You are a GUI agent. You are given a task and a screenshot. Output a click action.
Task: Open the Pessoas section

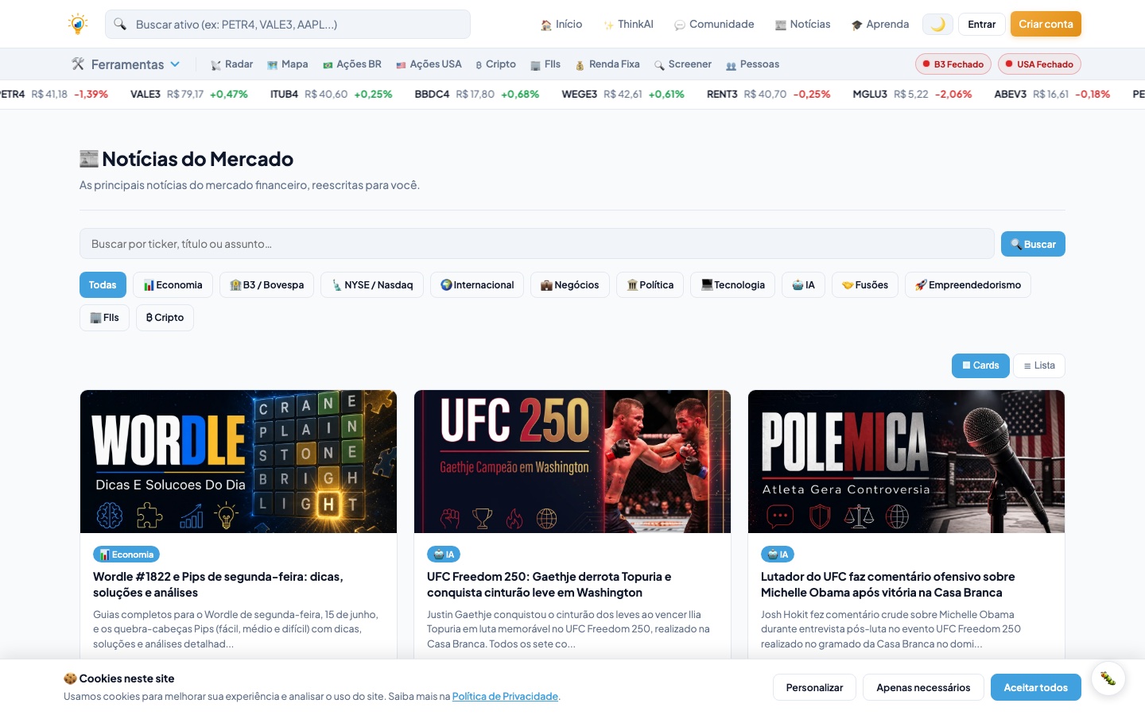pyautogui.click(x=752, y=64)
